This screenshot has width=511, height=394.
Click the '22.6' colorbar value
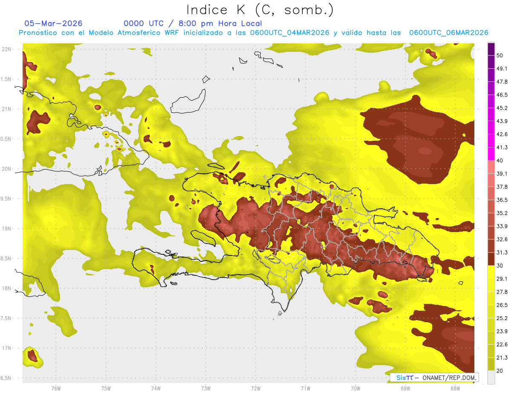[502, 344]
